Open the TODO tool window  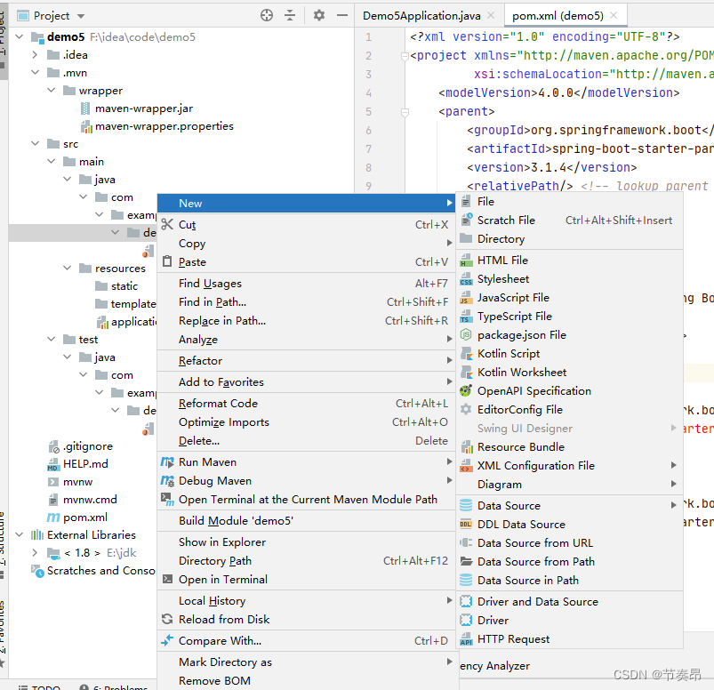pos(39,686)
